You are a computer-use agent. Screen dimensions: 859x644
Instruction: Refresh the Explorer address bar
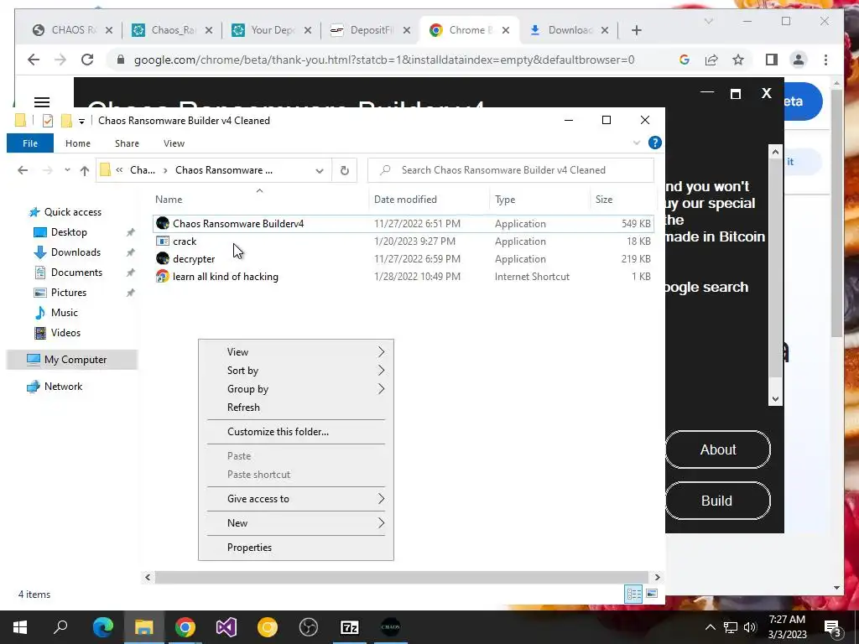pos(345,170)
